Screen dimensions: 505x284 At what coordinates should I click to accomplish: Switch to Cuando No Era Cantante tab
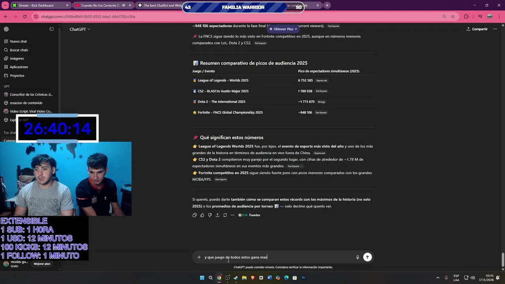click(103, 6)
